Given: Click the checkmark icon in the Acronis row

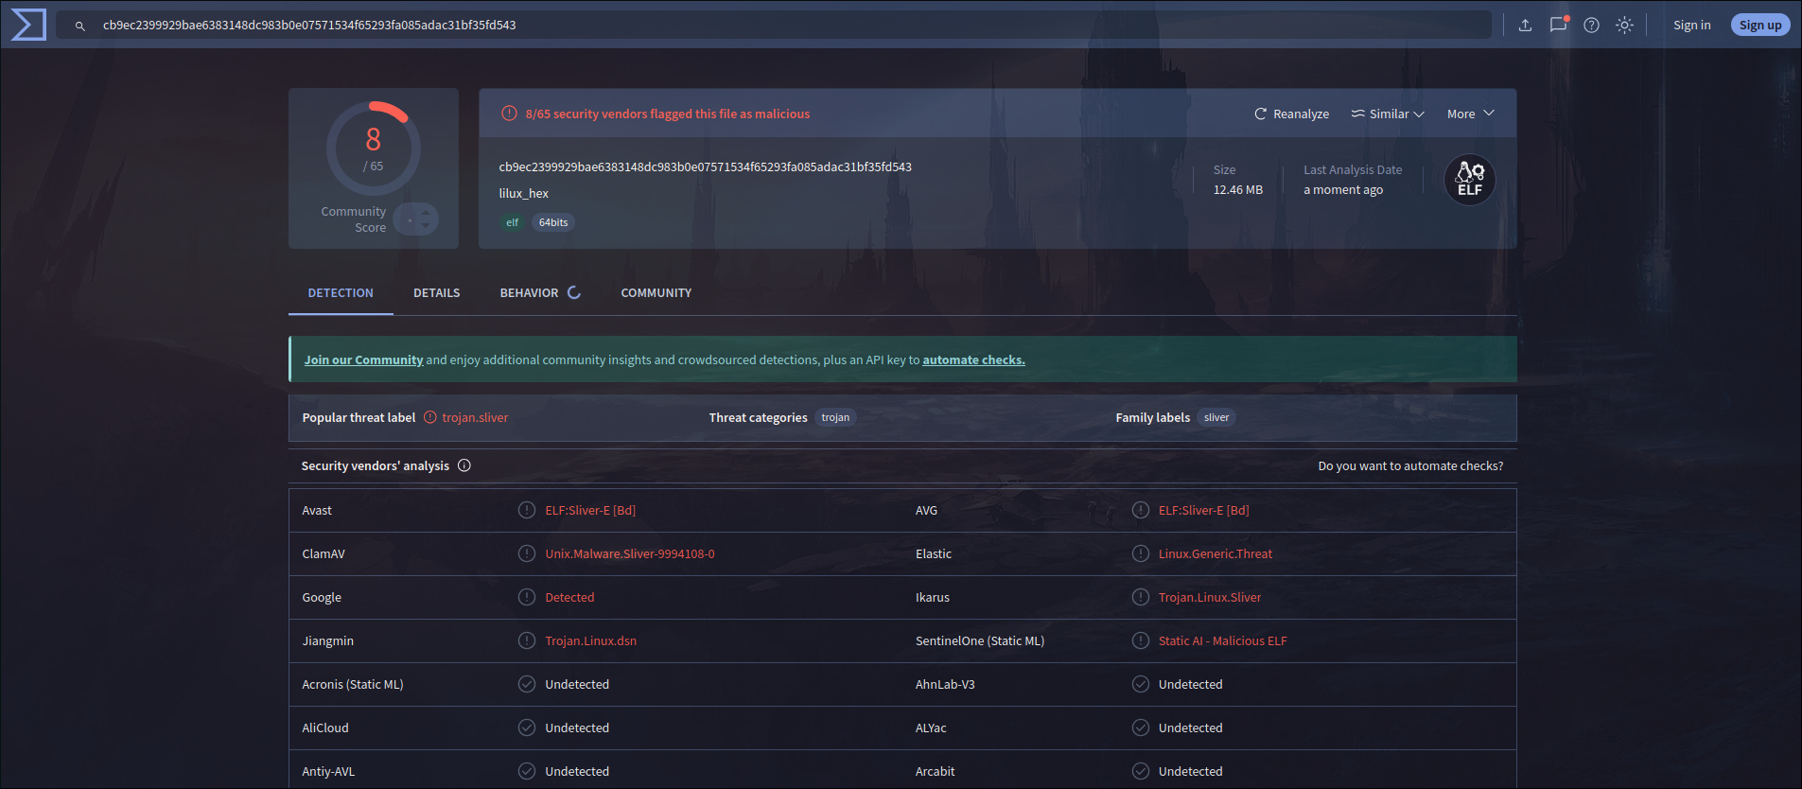Looking at the screenshot, I should pyautogui.click(x=527, y=684).
